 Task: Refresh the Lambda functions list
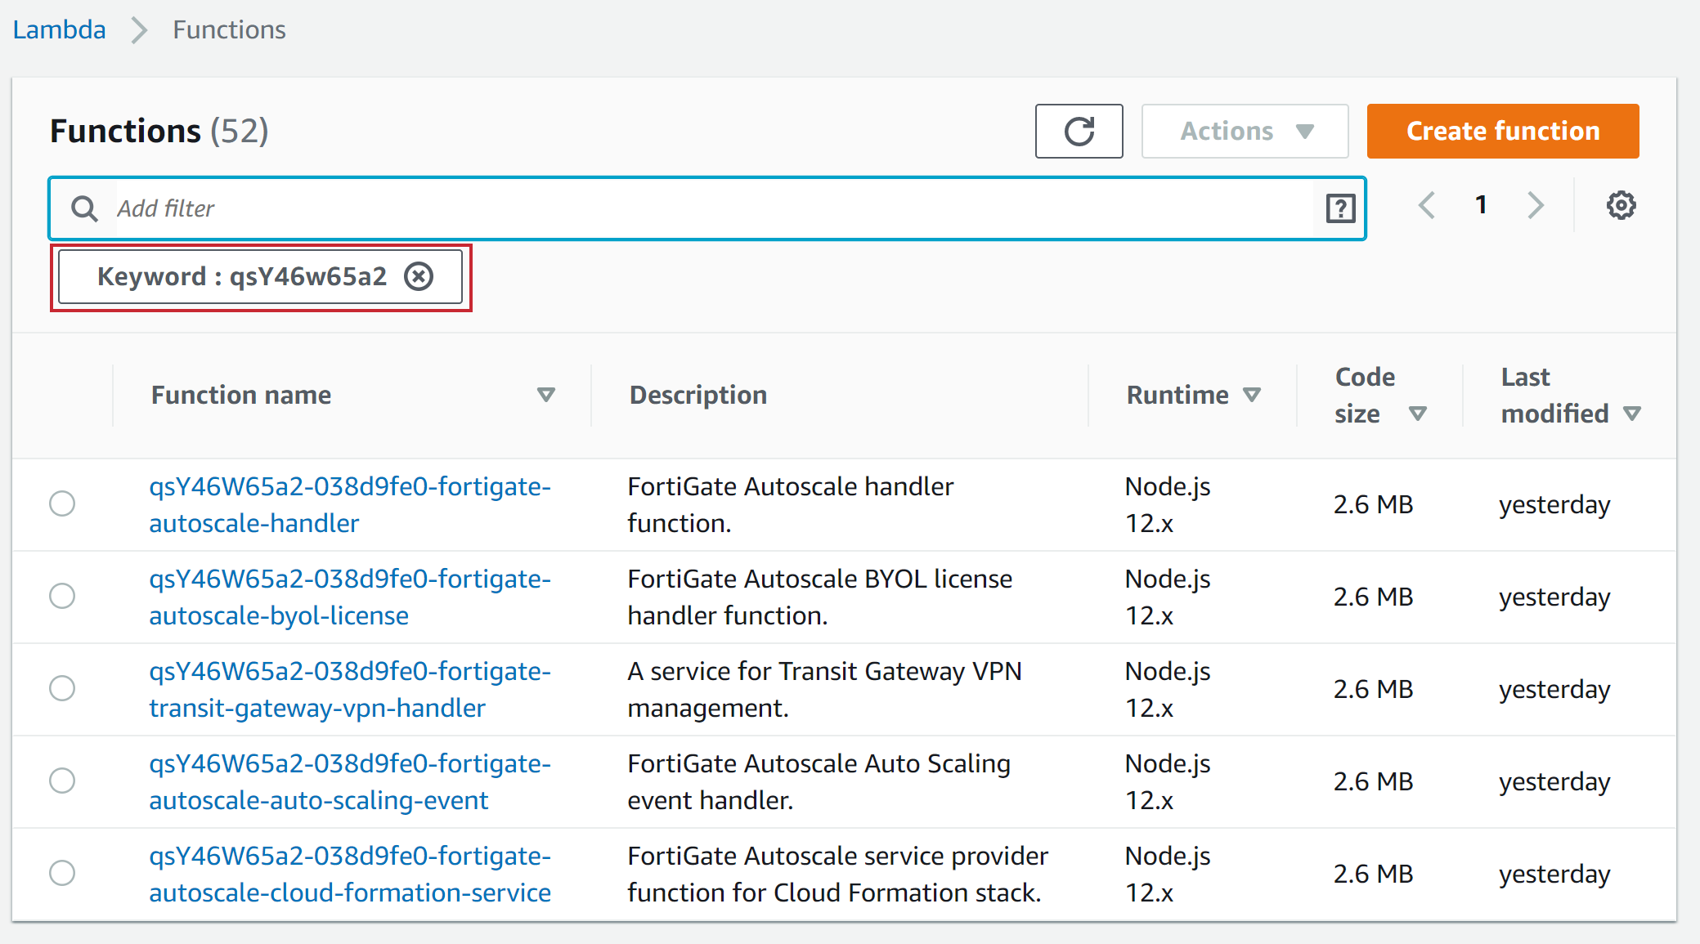[x=1079, y=131]
